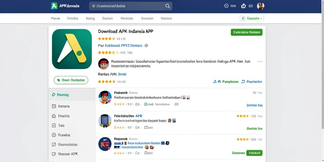Click the green Oenpera link in the Rfaeonde row
Image resolution: width=324 pixels, height=162 pixels.
(239, 153)
